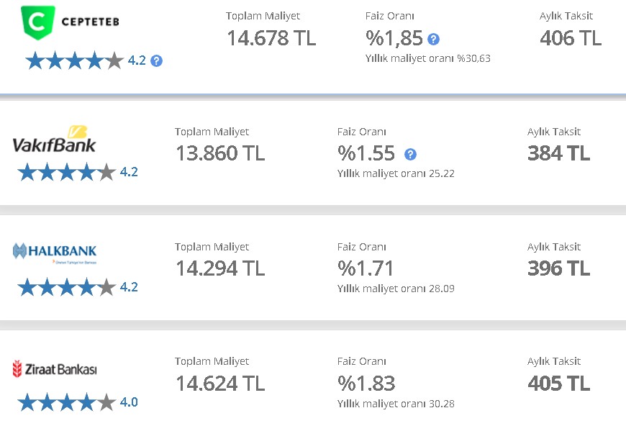Click the 384 TL monthly installment
626x426 pixels.
pyautogui.click(x=558, y=153)
